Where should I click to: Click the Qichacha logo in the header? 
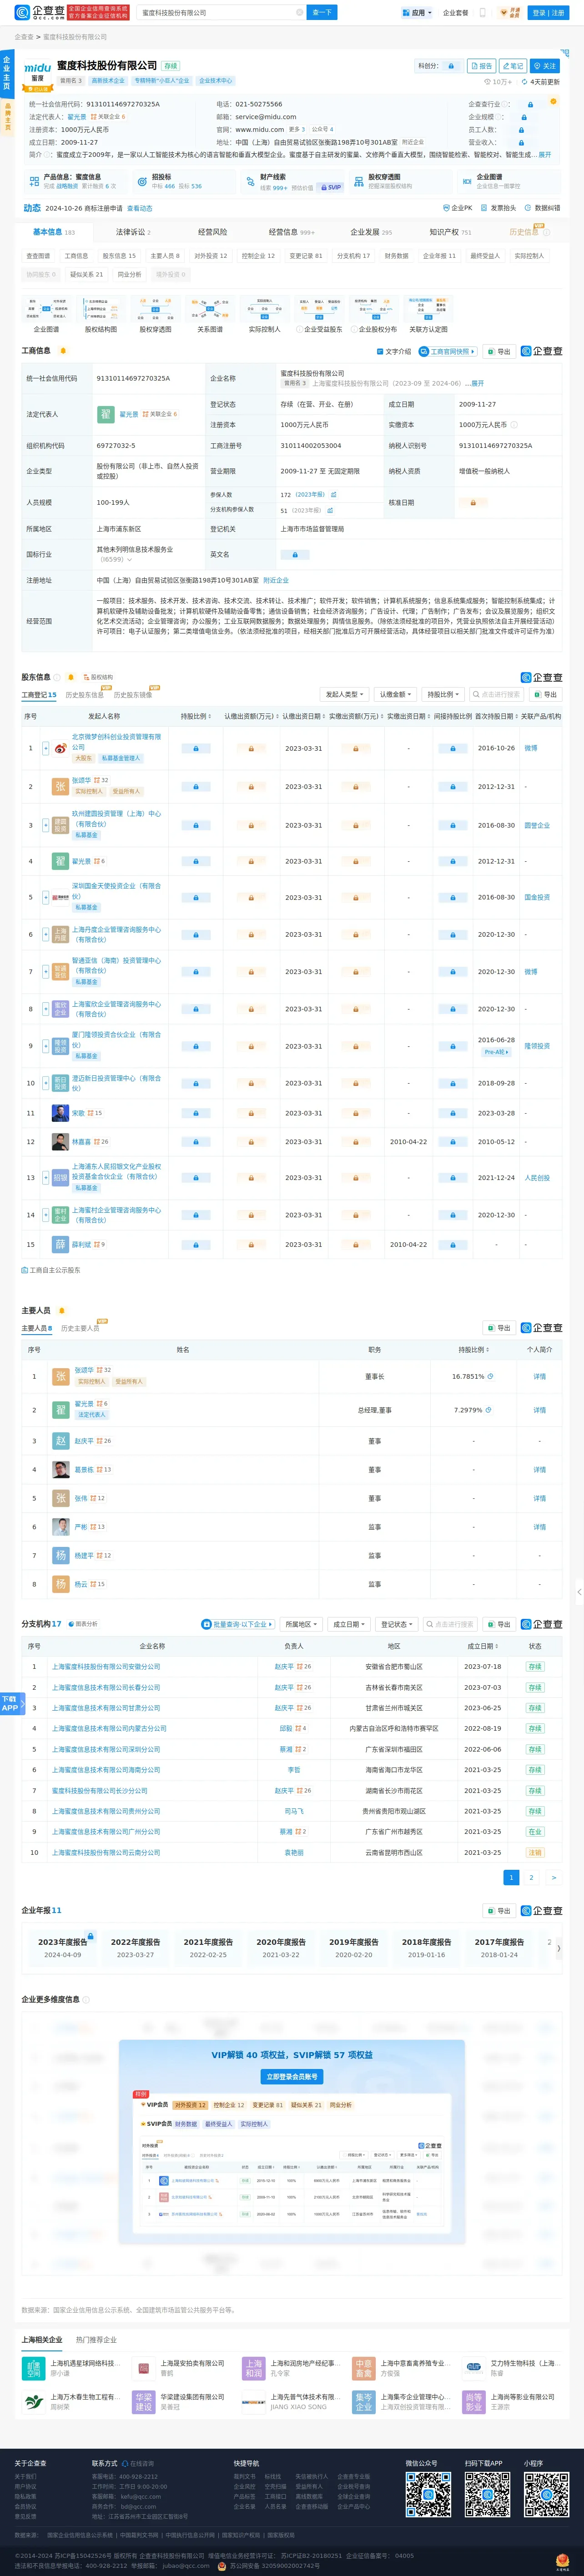click(x=41, y=12)
